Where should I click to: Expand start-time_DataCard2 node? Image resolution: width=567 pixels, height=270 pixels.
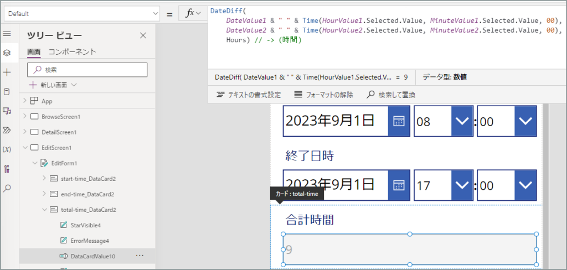(x=44, y=178)
